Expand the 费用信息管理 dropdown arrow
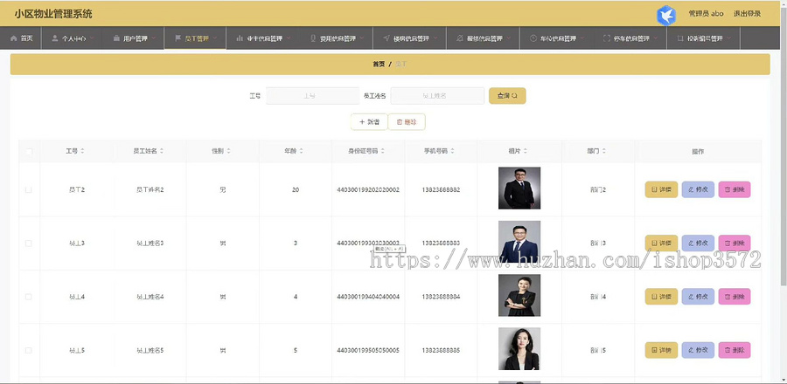The width and height of the screenshot is (787, 384). 361,38
